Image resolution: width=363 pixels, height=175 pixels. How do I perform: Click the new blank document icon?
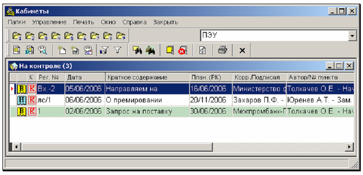[x=62, y=50]
